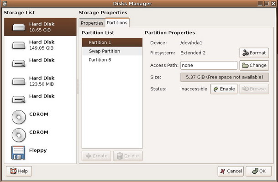Click the 149.05 GiB size label
Image resolution: width=278 pixels, height=182 pixels.
coord(41,48)
